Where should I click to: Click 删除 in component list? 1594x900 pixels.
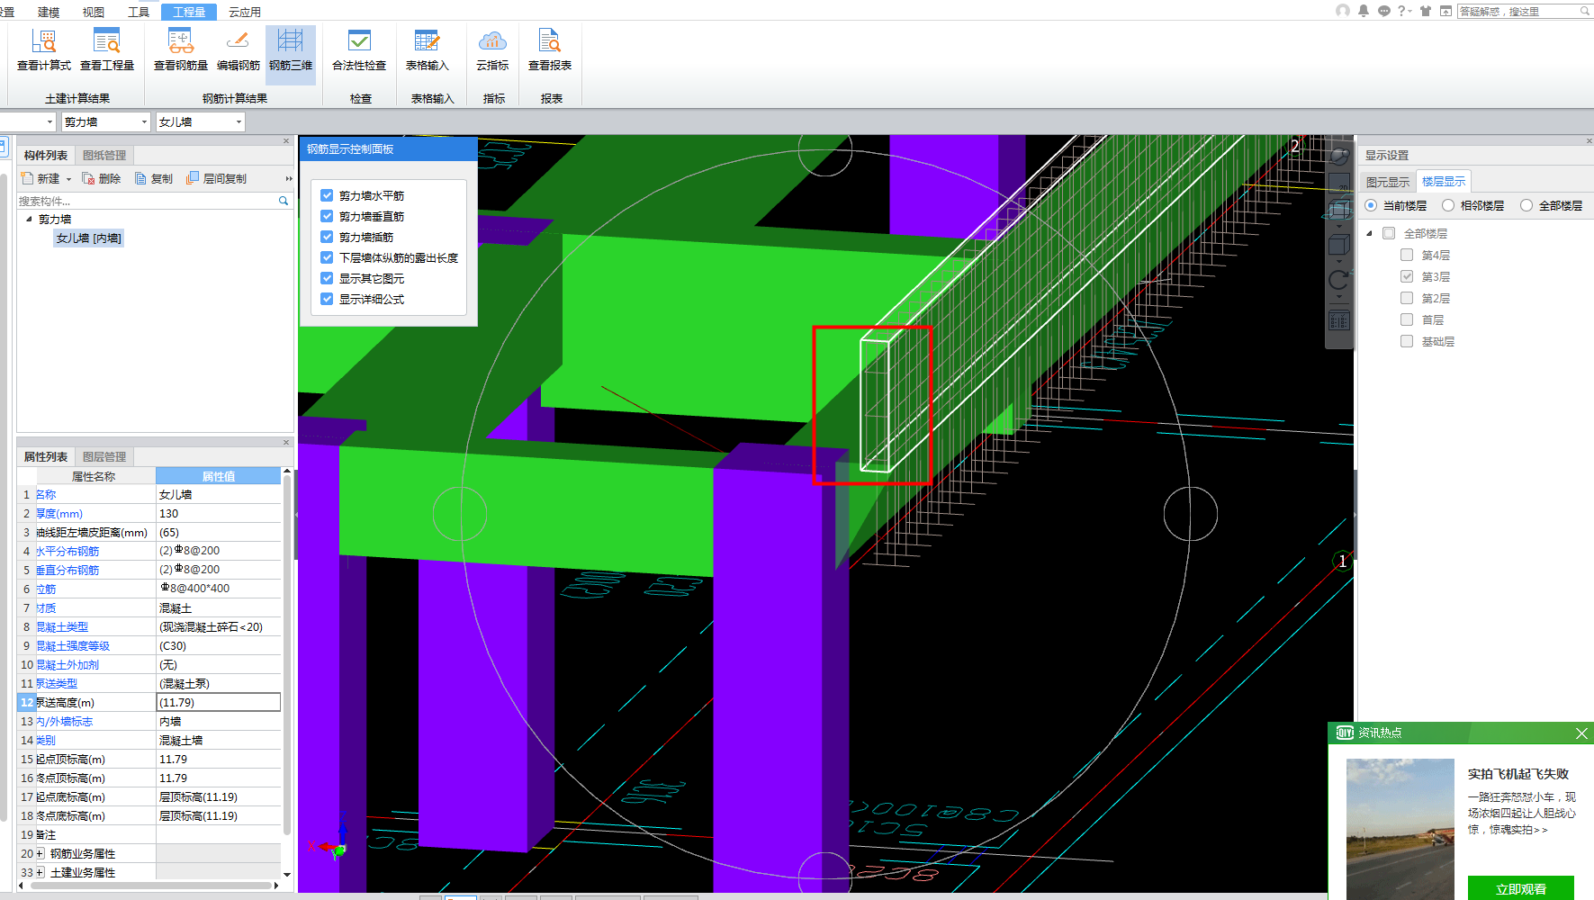pyautogui.click(x=102, y=179)
